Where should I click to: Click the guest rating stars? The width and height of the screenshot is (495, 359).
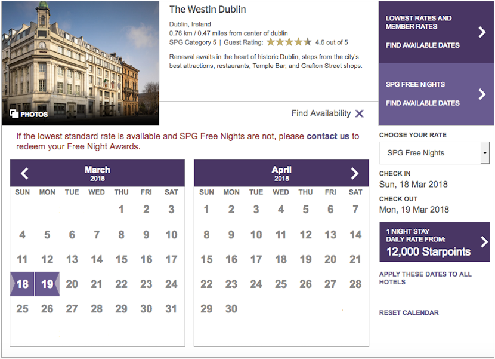point(289,42)
